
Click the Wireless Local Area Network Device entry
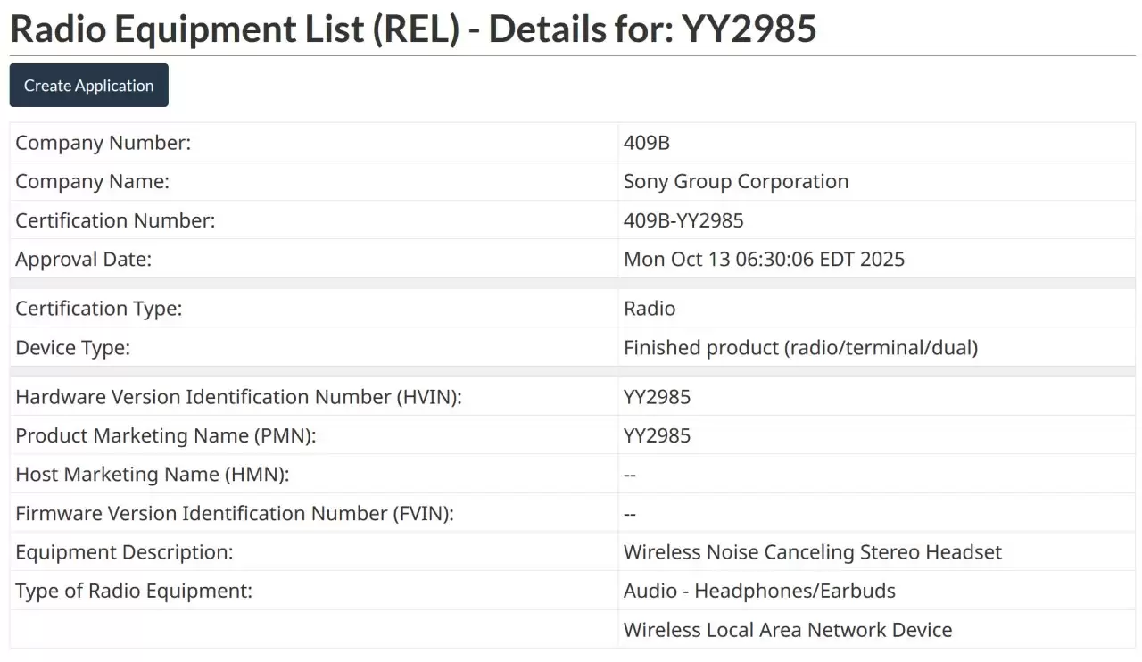pyautogui.click(x=787, y=630)
